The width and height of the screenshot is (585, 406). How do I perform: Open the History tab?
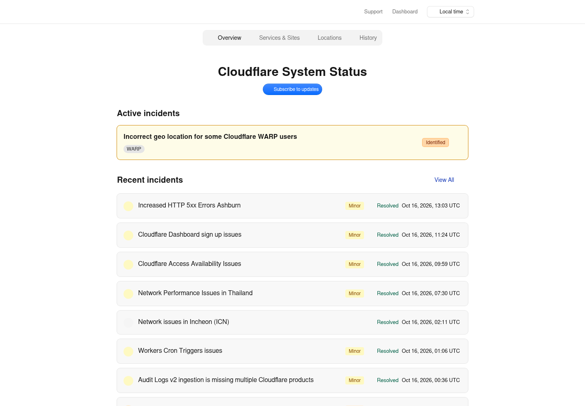coord(368,38)
